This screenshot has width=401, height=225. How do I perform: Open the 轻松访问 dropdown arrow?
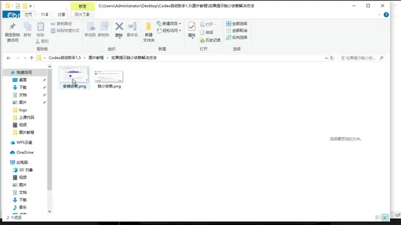(180, 31)
